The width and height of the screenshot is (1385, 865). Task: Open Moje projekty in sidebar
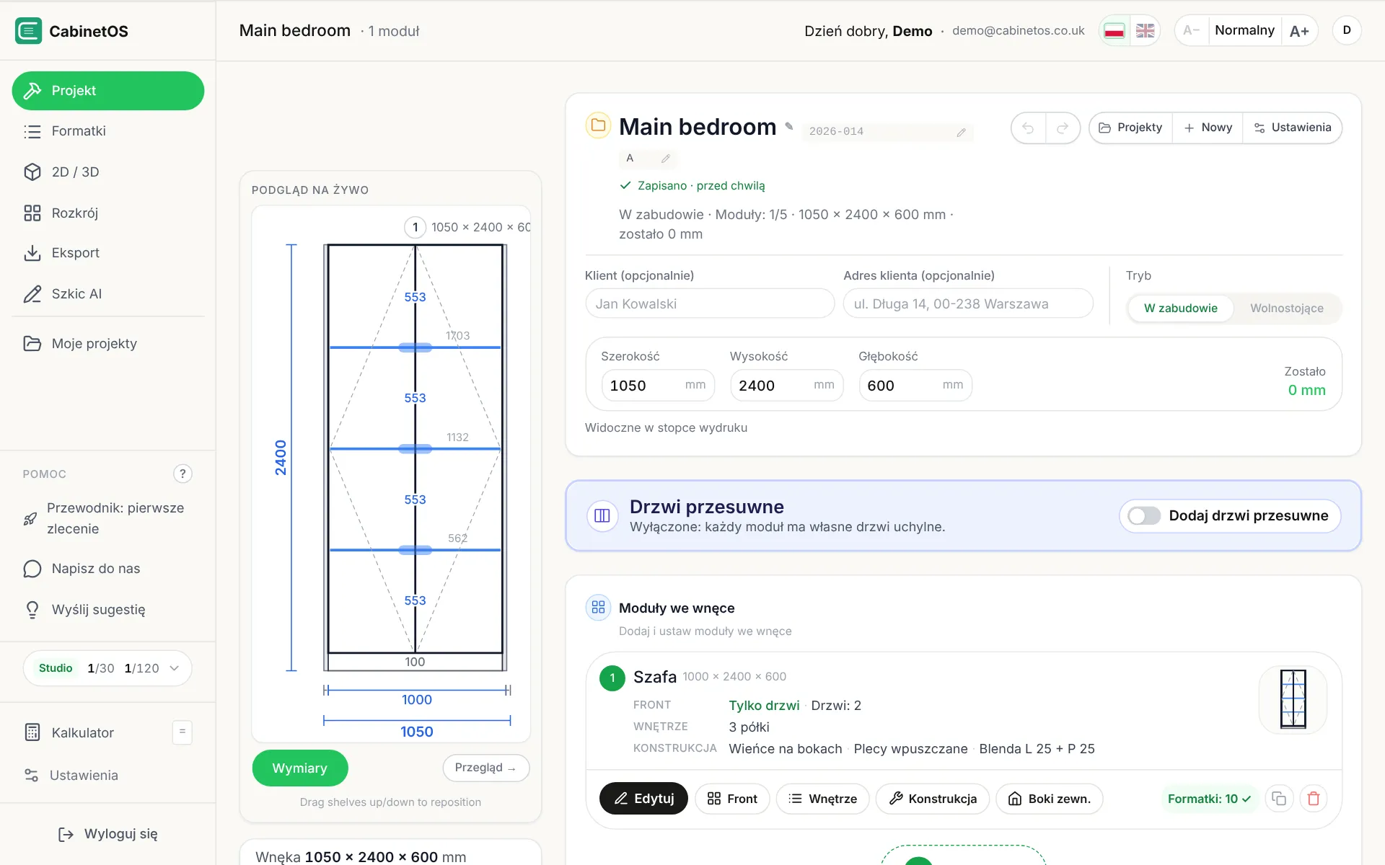[x=108, y=344]
